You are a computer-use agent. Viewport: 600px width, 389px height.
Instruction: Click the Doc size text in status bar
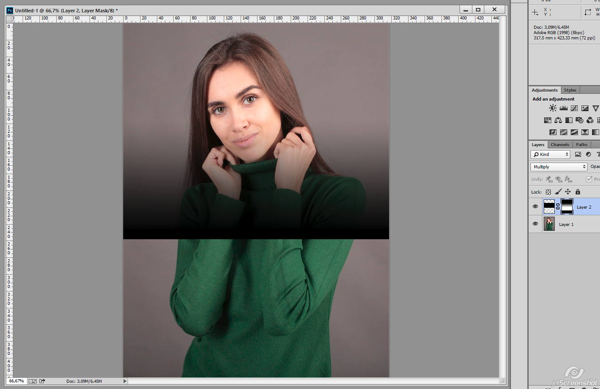pyautogui.click(x=84, y=381)
